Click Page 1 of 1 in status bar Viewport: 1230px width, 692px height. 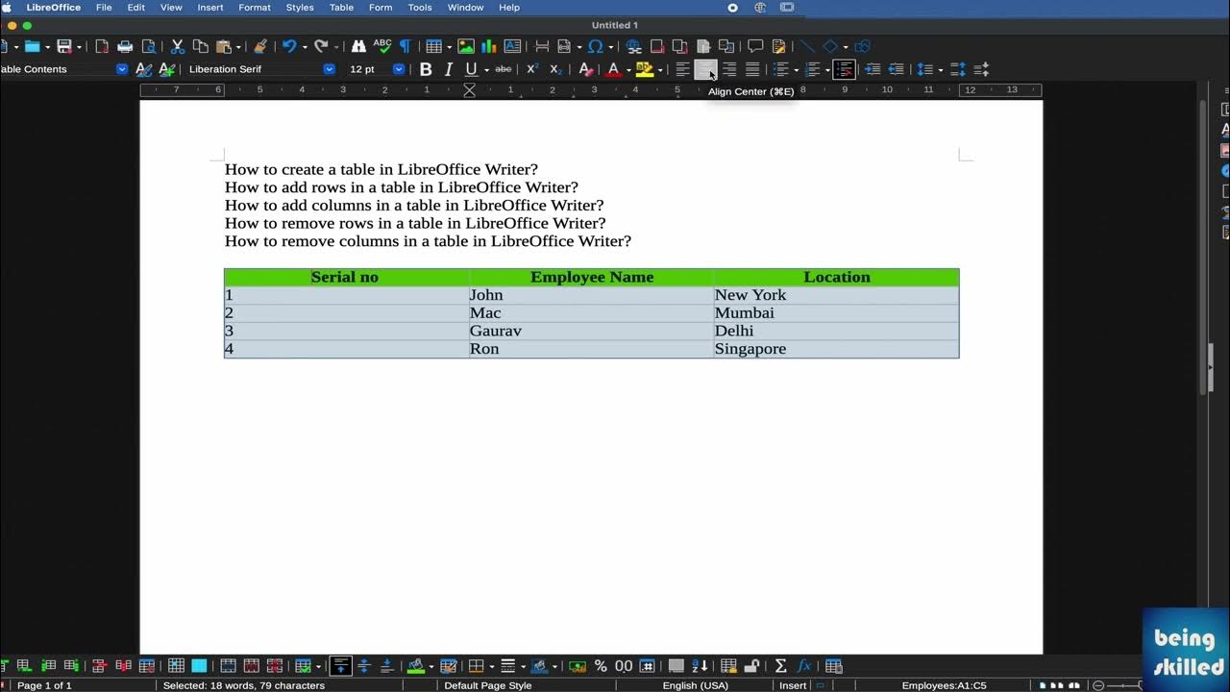[45, 685]
